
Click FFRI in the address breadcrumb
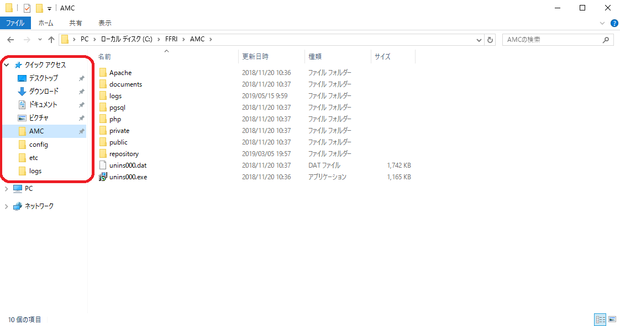click(x=171, y=39)
